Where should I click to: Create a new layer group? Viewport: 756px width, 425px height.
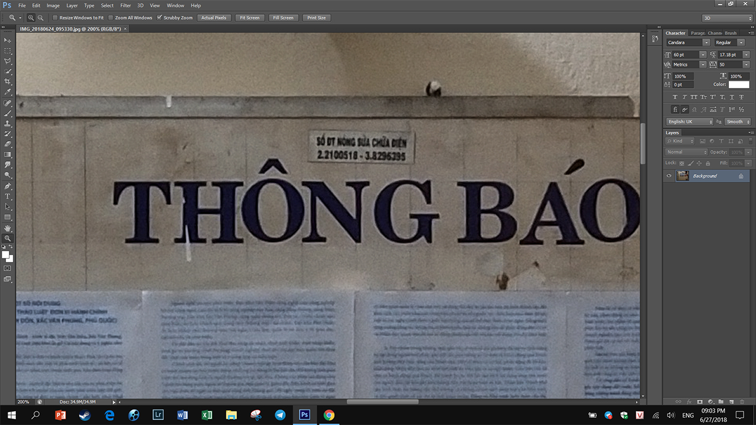[721, 401]
